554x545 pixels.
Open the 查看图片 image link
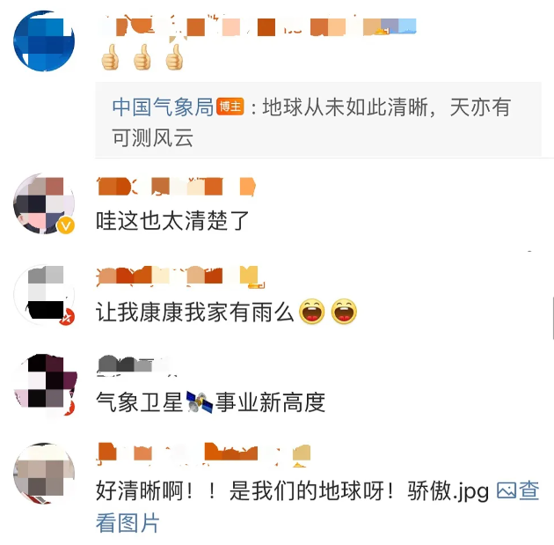[x=317, y=506]
